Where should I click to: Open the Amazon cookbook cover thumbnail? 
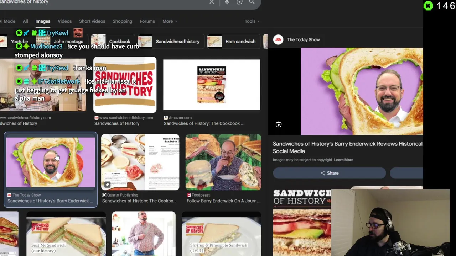[212, 85]
